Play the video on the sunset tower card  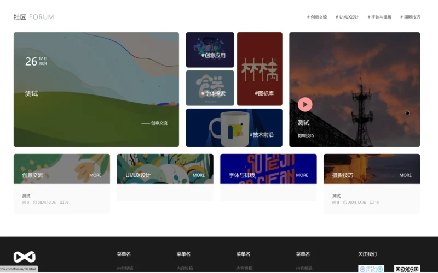(x=305, y=104)
